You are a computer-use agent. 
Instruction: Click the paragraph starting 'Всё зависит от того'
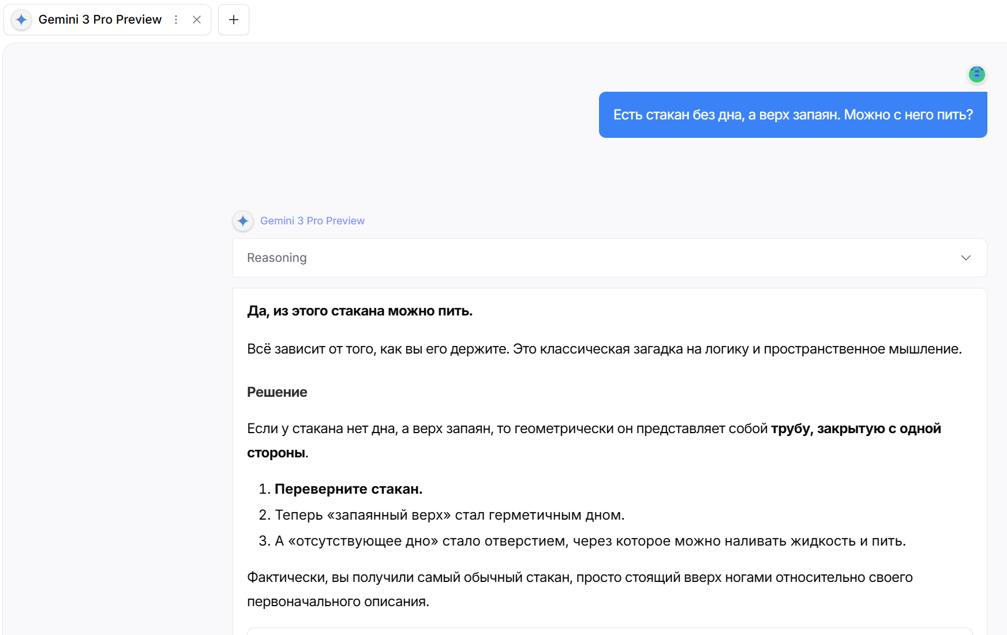(x=604, y=349)
